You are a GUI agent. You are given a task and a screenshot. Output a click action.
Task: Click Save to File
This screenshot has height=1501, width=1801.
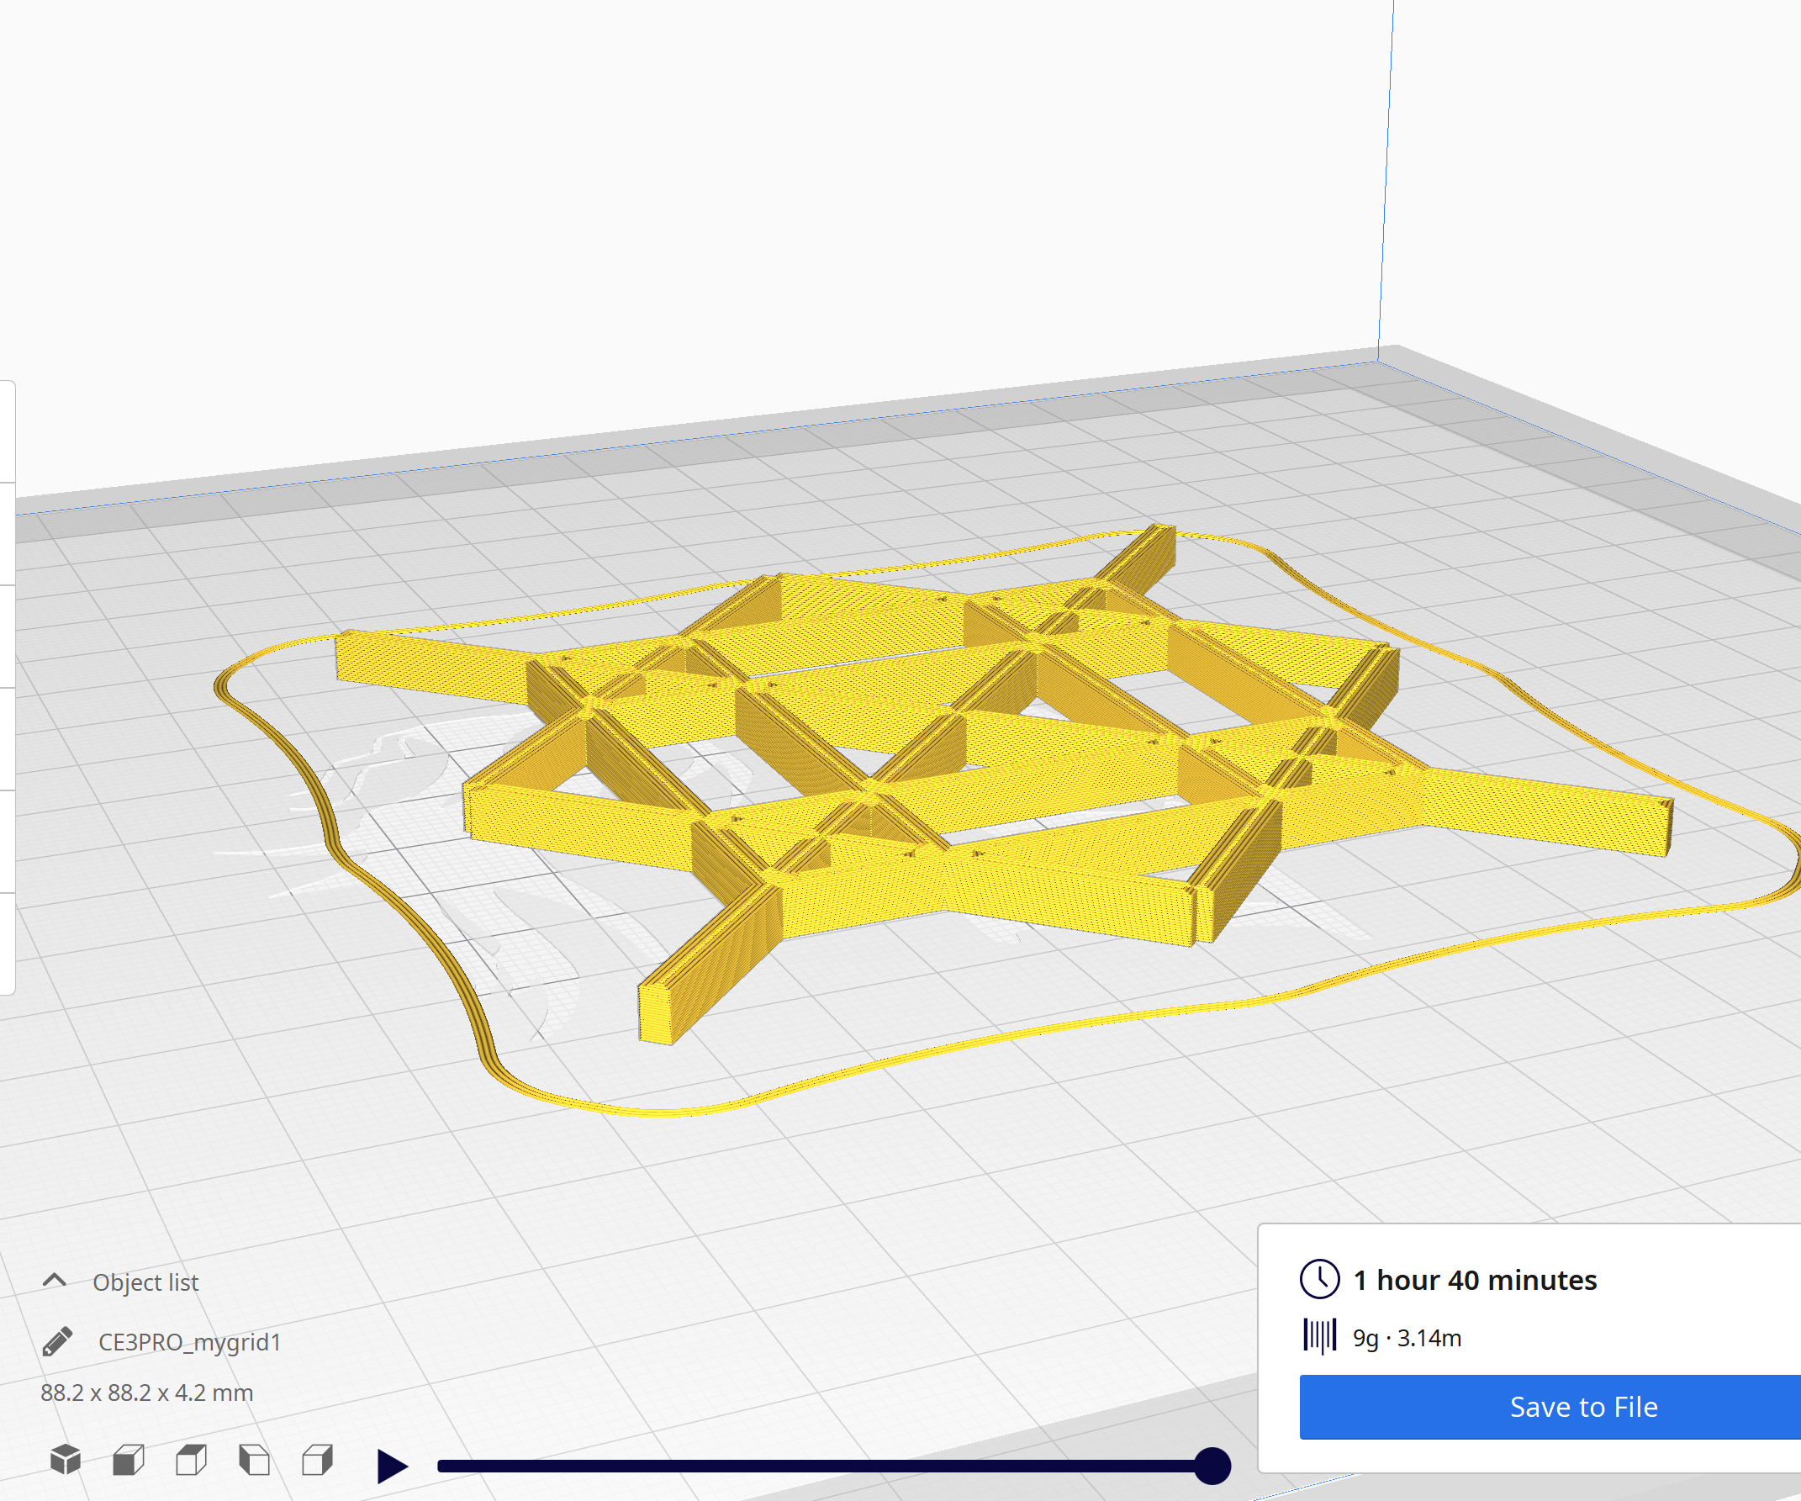[x=1584, y=1407]
